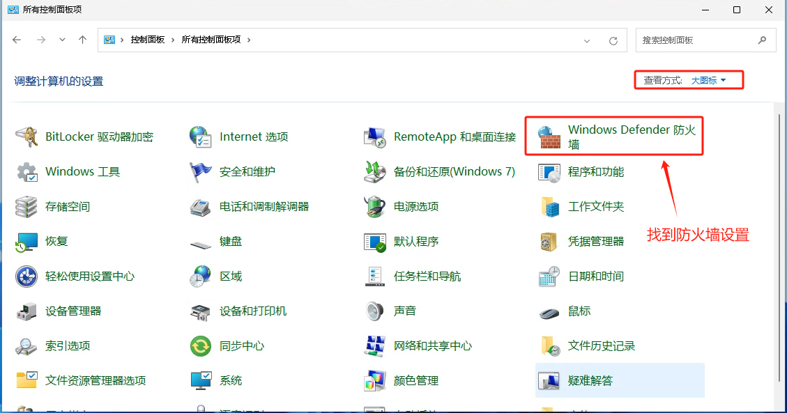
Task: Open the Windows Defender 防火墙 icon
Action: pos(549,137)
